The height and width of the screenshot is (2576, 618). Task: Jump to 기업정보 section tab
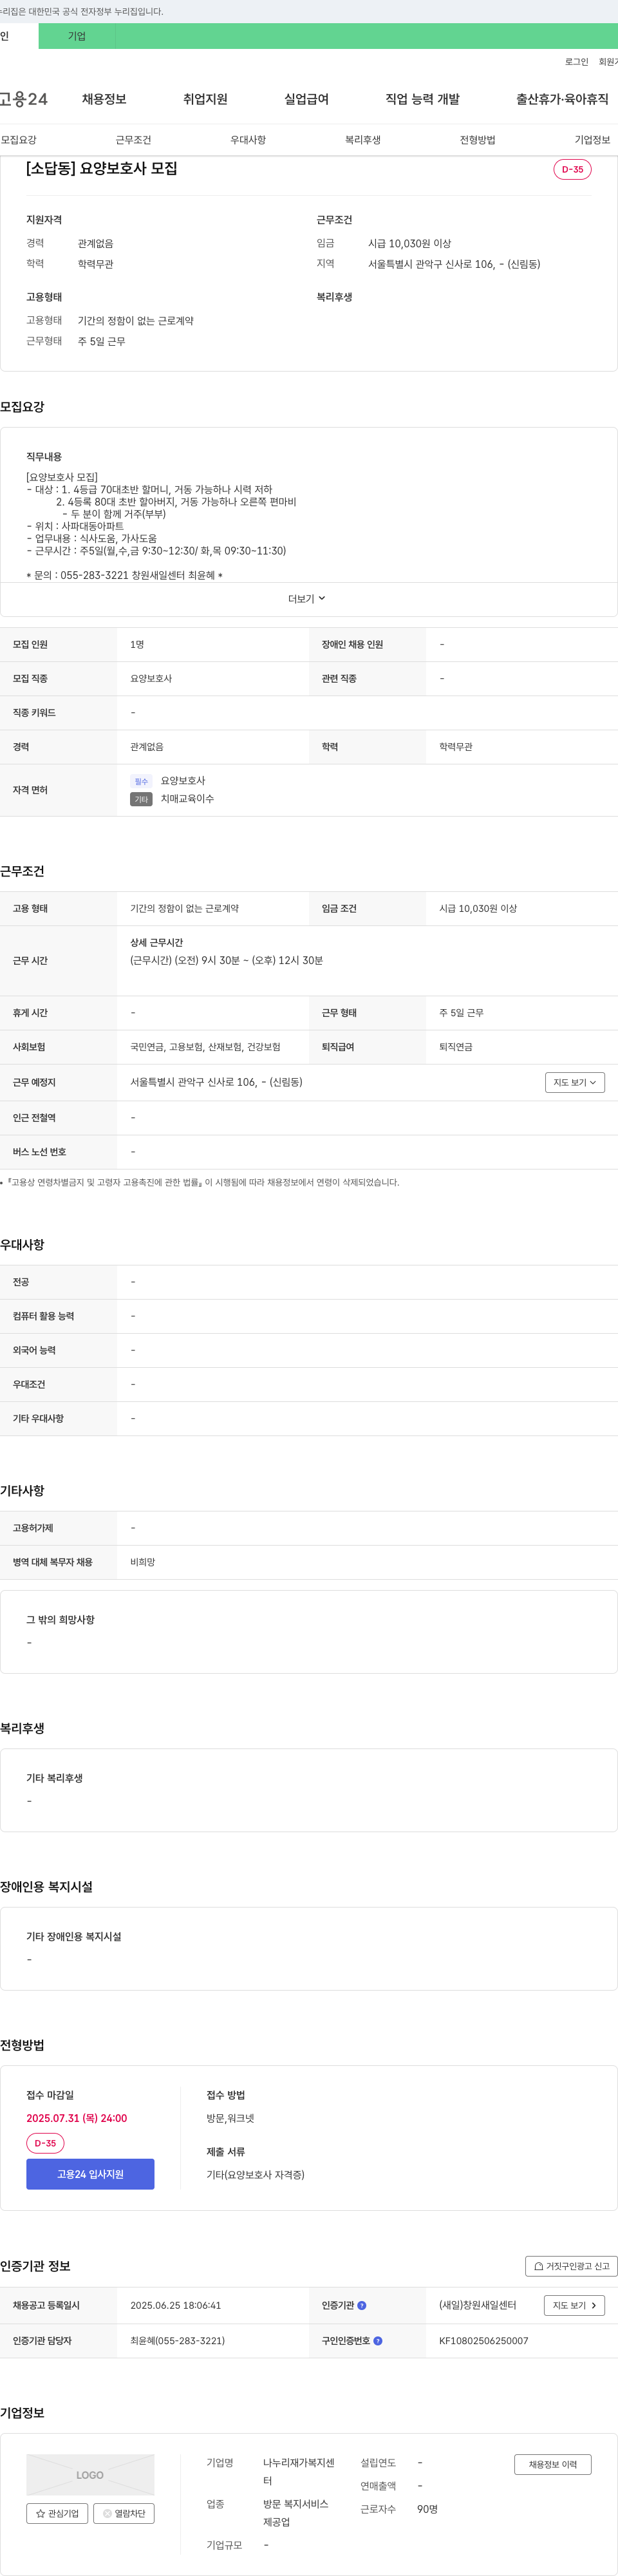click(592, 140)
